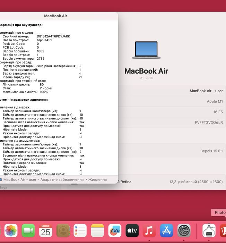Viewport: 226px width, 243px height.
Task: Click the 'Повністю заряджений:' row label
Action: coord(20,69)
